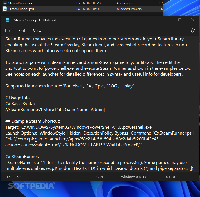Select SteamRunner.exe file icon in Explorer
Screen dimensions: 200x197
[x=5, y=3]
